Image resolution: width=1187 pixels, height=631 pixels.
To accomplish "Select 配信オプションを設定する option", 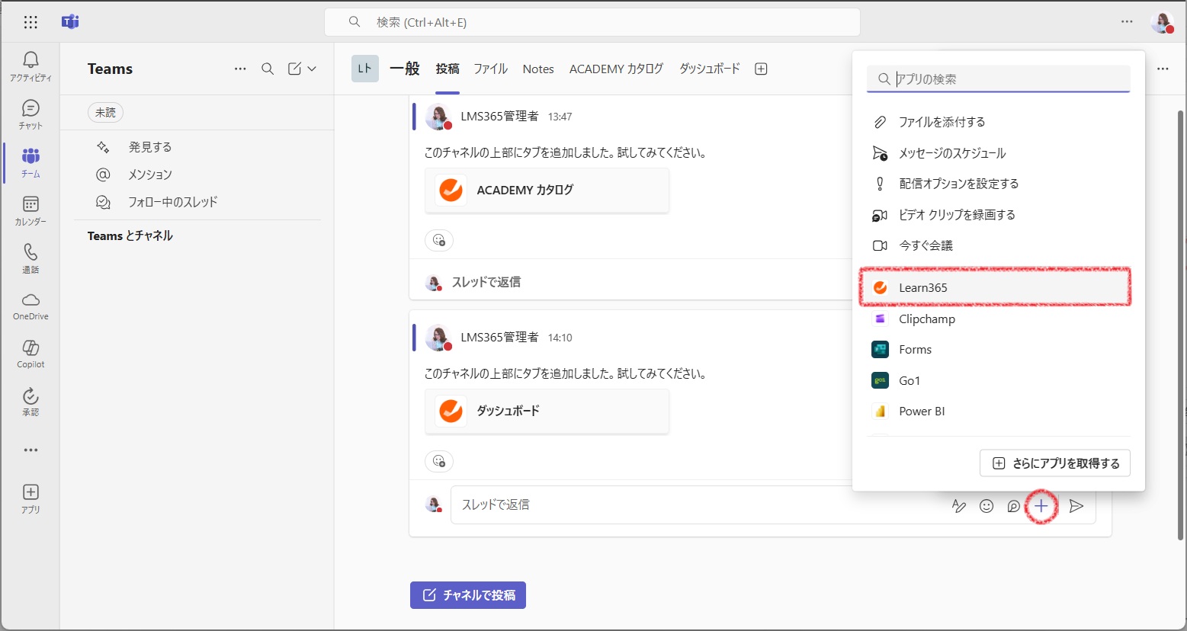I will click(x=999, y=184).
